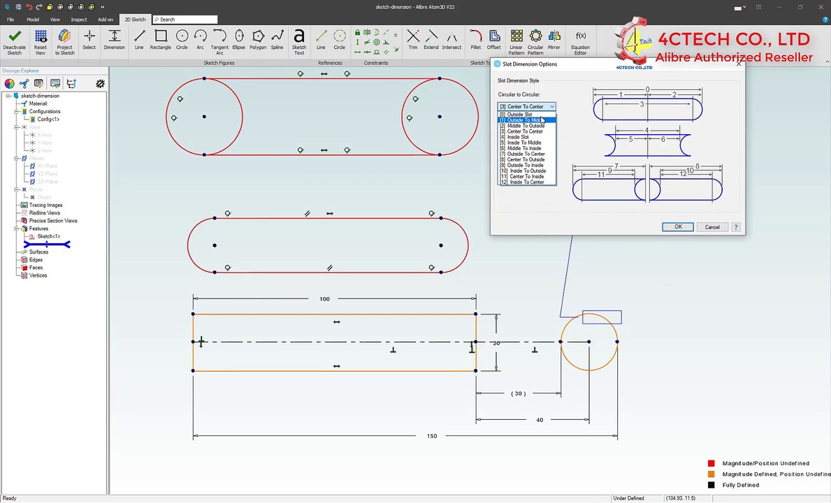This screenshot has width=831, height=503.
Task: Open the Model tab
Action: [x=33, y=20]
